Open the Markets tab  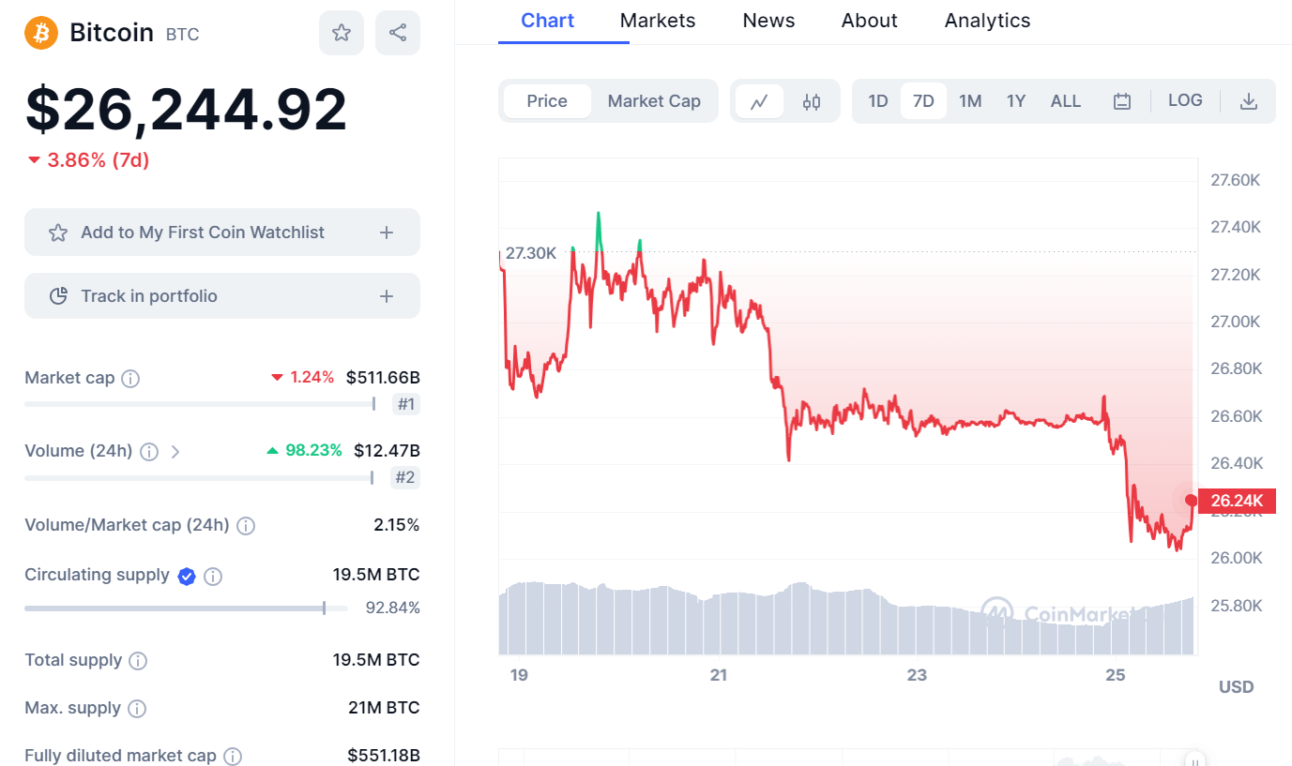click(658, 21)
